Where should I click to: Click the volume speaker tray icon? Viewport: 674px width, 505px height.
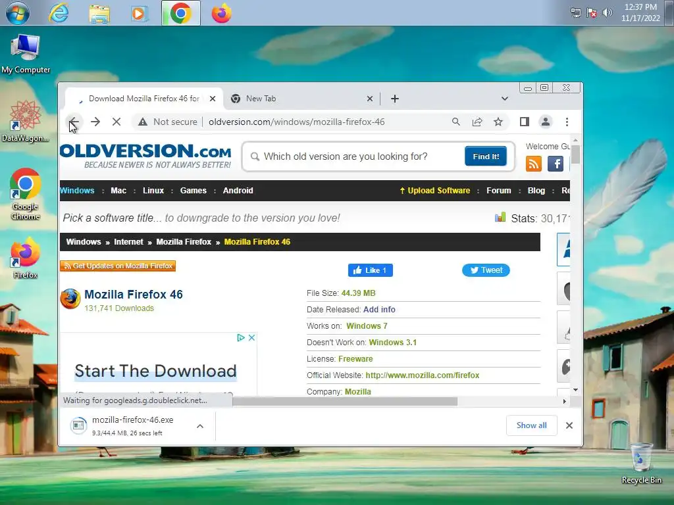(x=607, y=12)
